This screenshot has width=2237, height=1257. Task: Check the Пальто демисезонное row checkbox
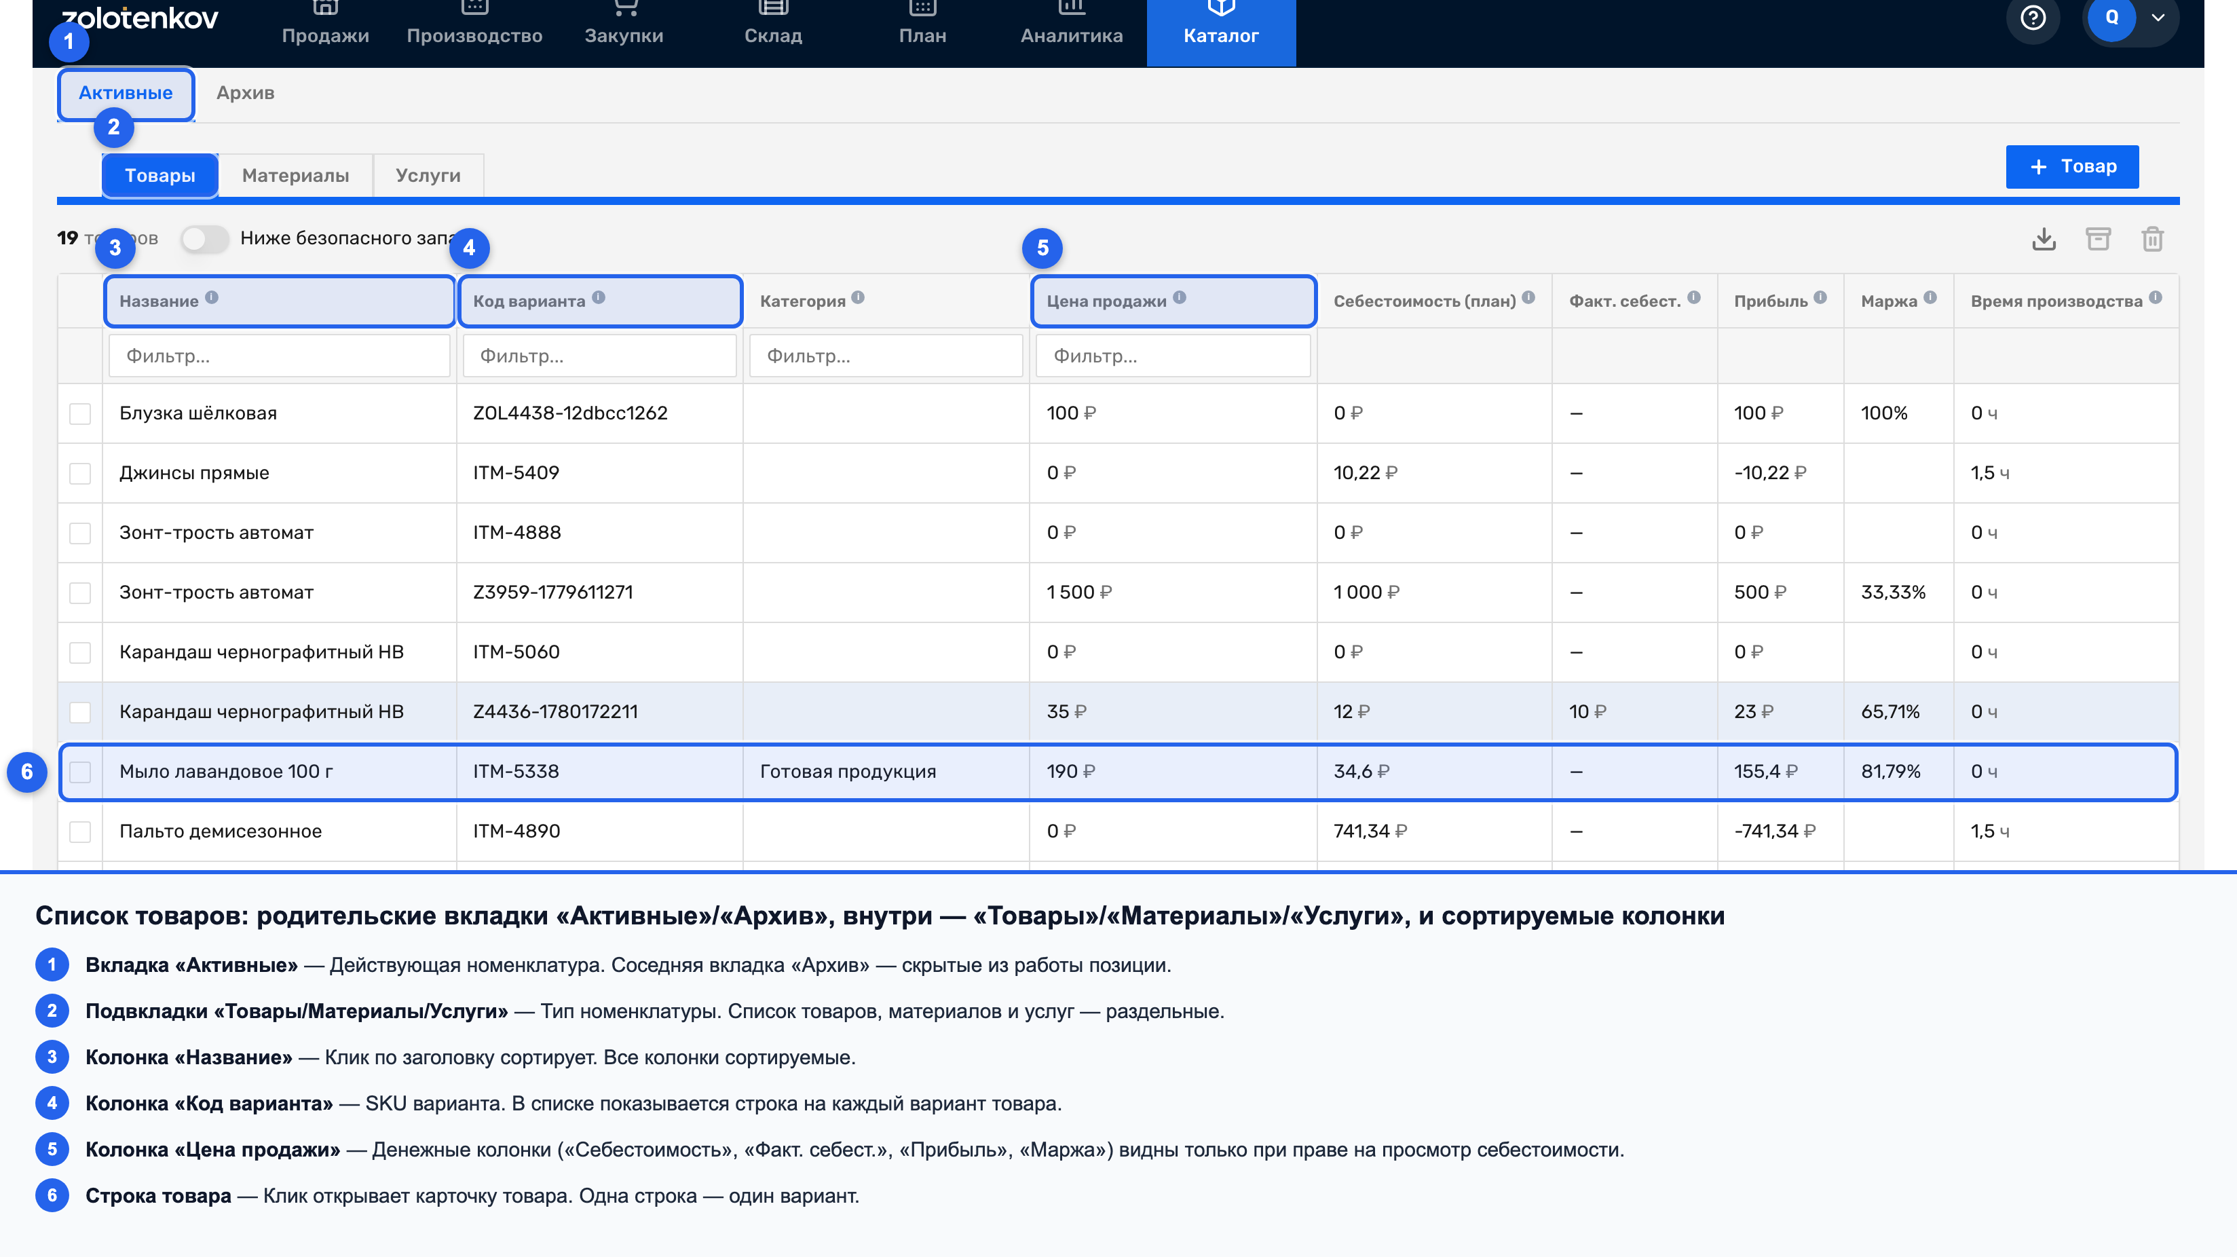(x=80, y=831)
